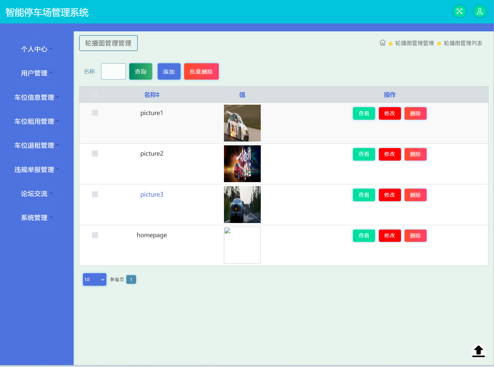Check the checkbox for picture3 row
494x367 pixels.
(x=95, y=194)
